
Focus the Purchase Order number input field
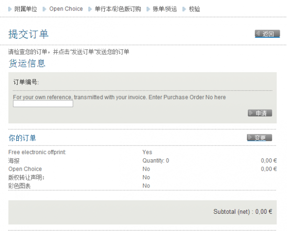click(x=43, y=104)
